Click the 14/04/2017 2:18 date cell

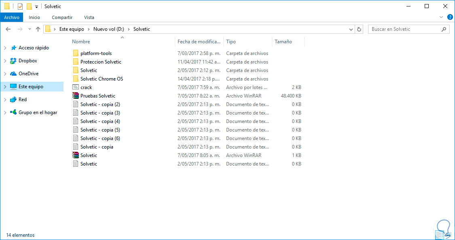tap(199, 79)
